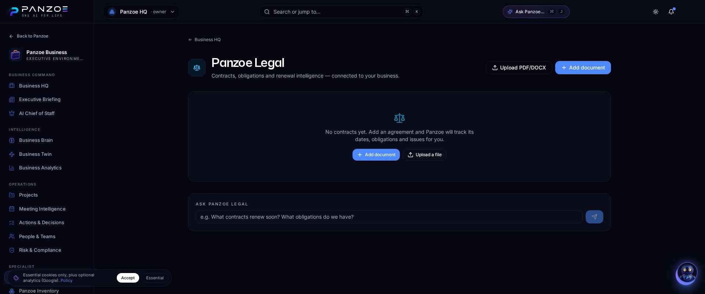Click the Upload PDF/DOCX button
705x294 pixels.
(519, 68)
